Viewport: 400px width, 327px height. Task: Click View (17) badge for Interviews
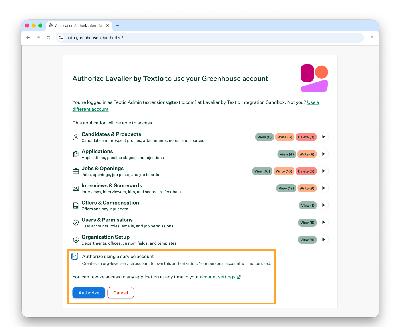coord(286,188)
